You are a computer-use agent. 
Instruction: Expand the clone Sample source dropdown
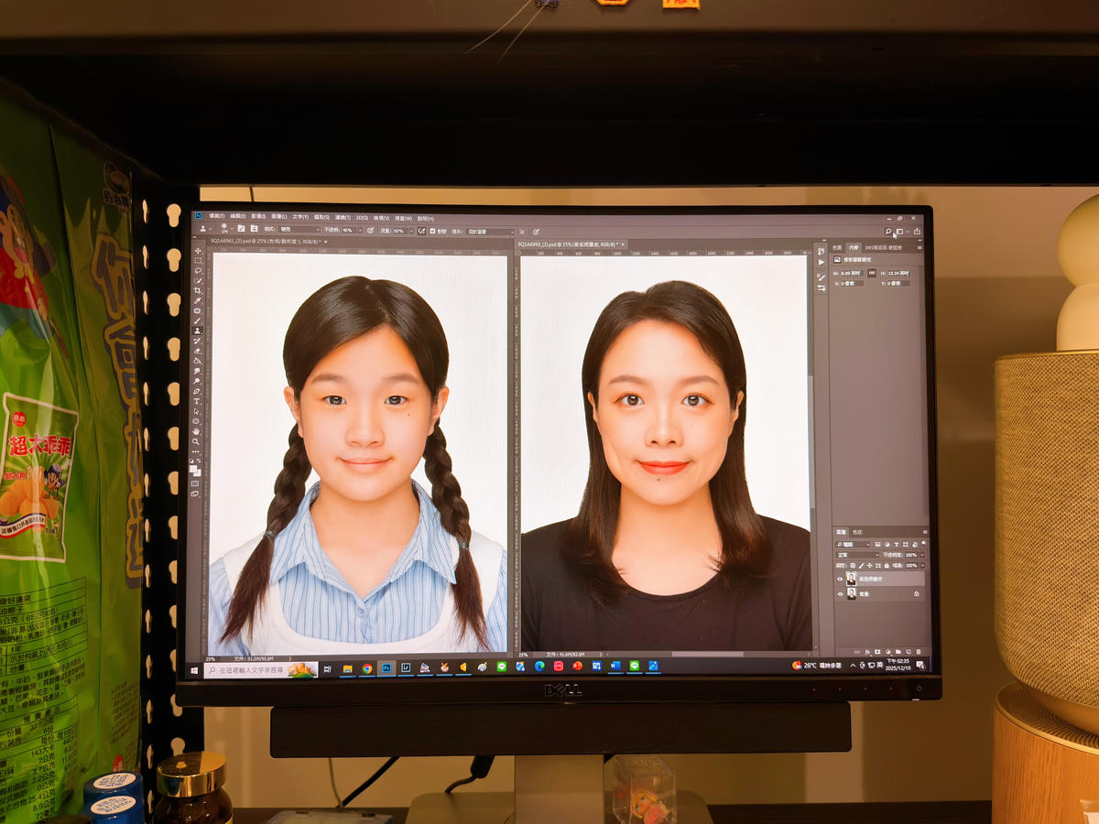[490, 232]
